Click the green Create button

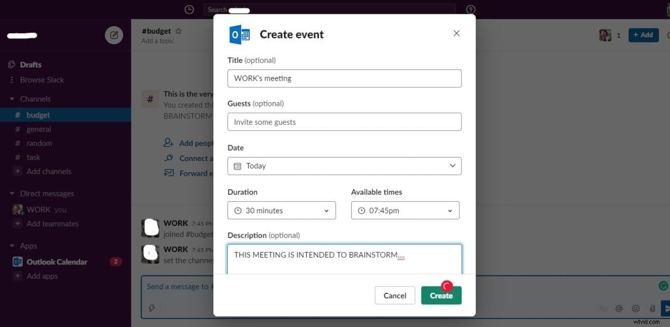(441, 295)
